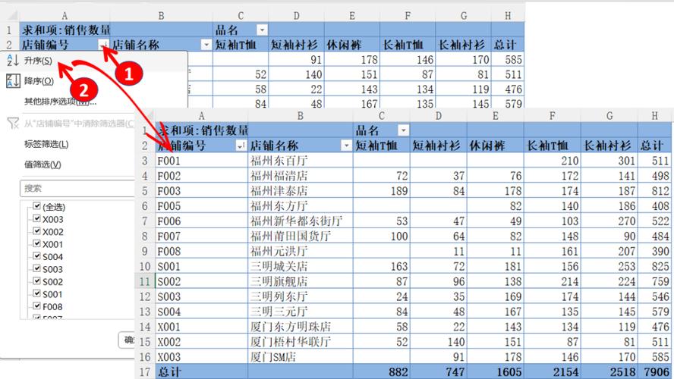The image size is (674, 379).
Task: Click cell 厦门梧村华联厅
Action: pos(301,342)
